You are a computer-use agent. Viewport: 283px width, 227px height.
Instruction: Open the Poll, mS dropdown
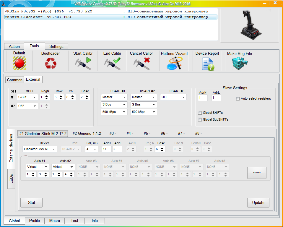tap(92, 149)
